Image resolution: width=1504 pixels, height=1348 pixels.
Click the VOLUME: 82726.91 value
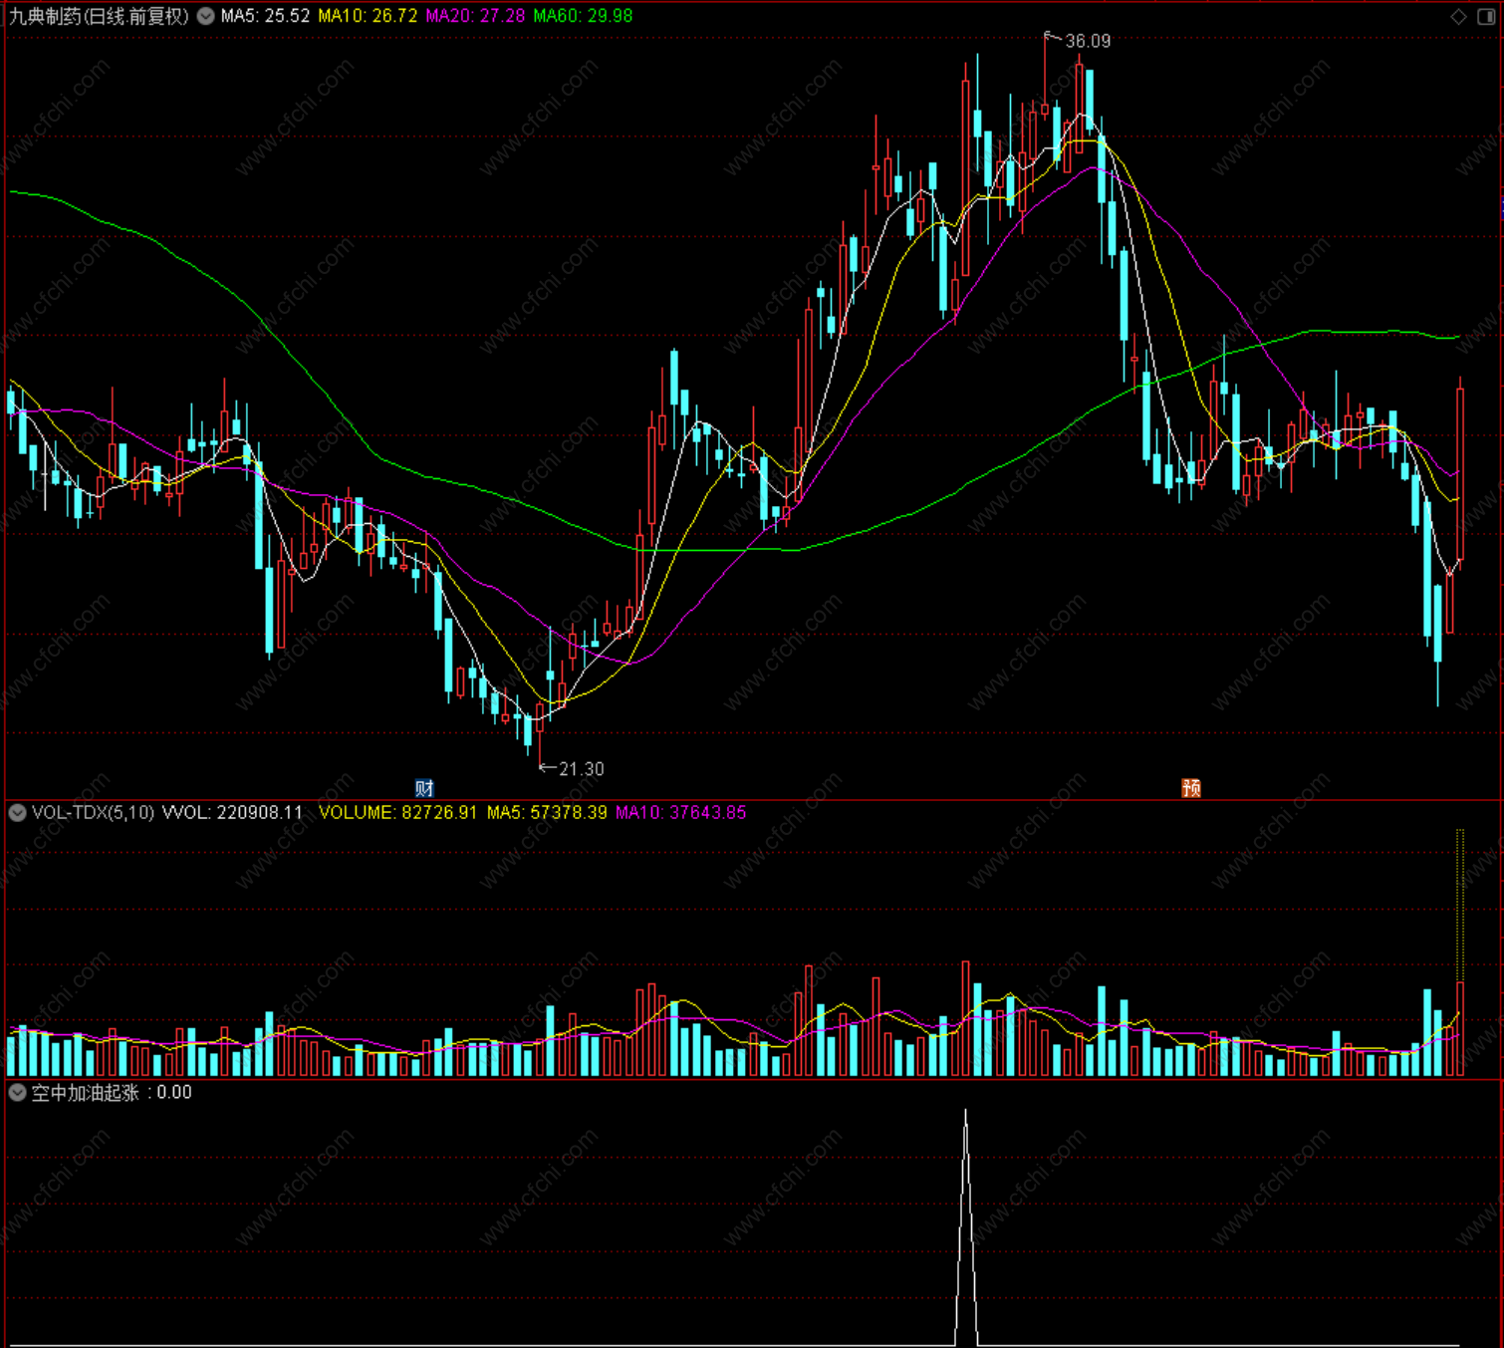point(397,813)
